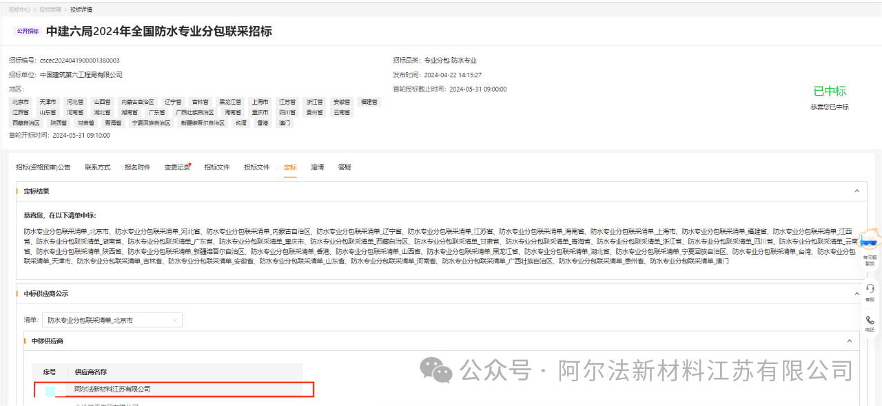
Task: Click the 澳门 region tag
Action: 285,122
